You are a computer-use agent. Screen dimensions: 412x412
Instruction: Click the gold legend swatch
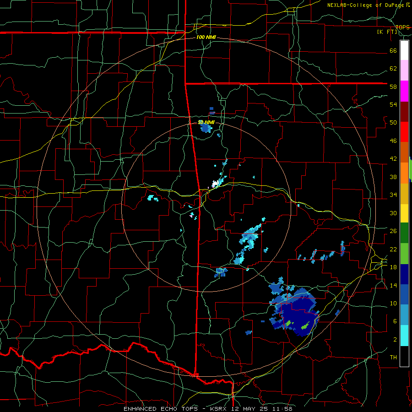404,193
